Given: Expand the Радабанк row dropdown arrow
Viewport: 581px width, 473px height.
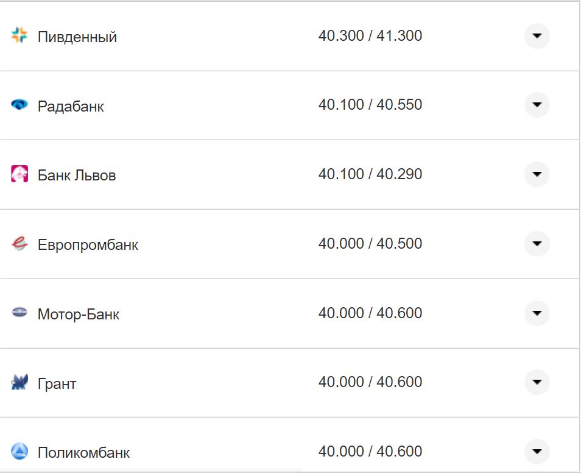Looking at the screenshot, I should point(537,105).
